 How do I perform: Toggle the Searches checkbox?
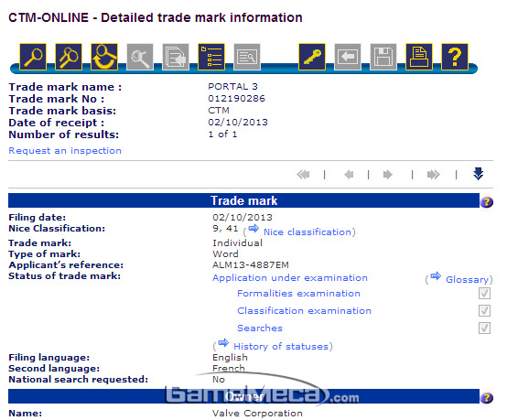point(484,328)
